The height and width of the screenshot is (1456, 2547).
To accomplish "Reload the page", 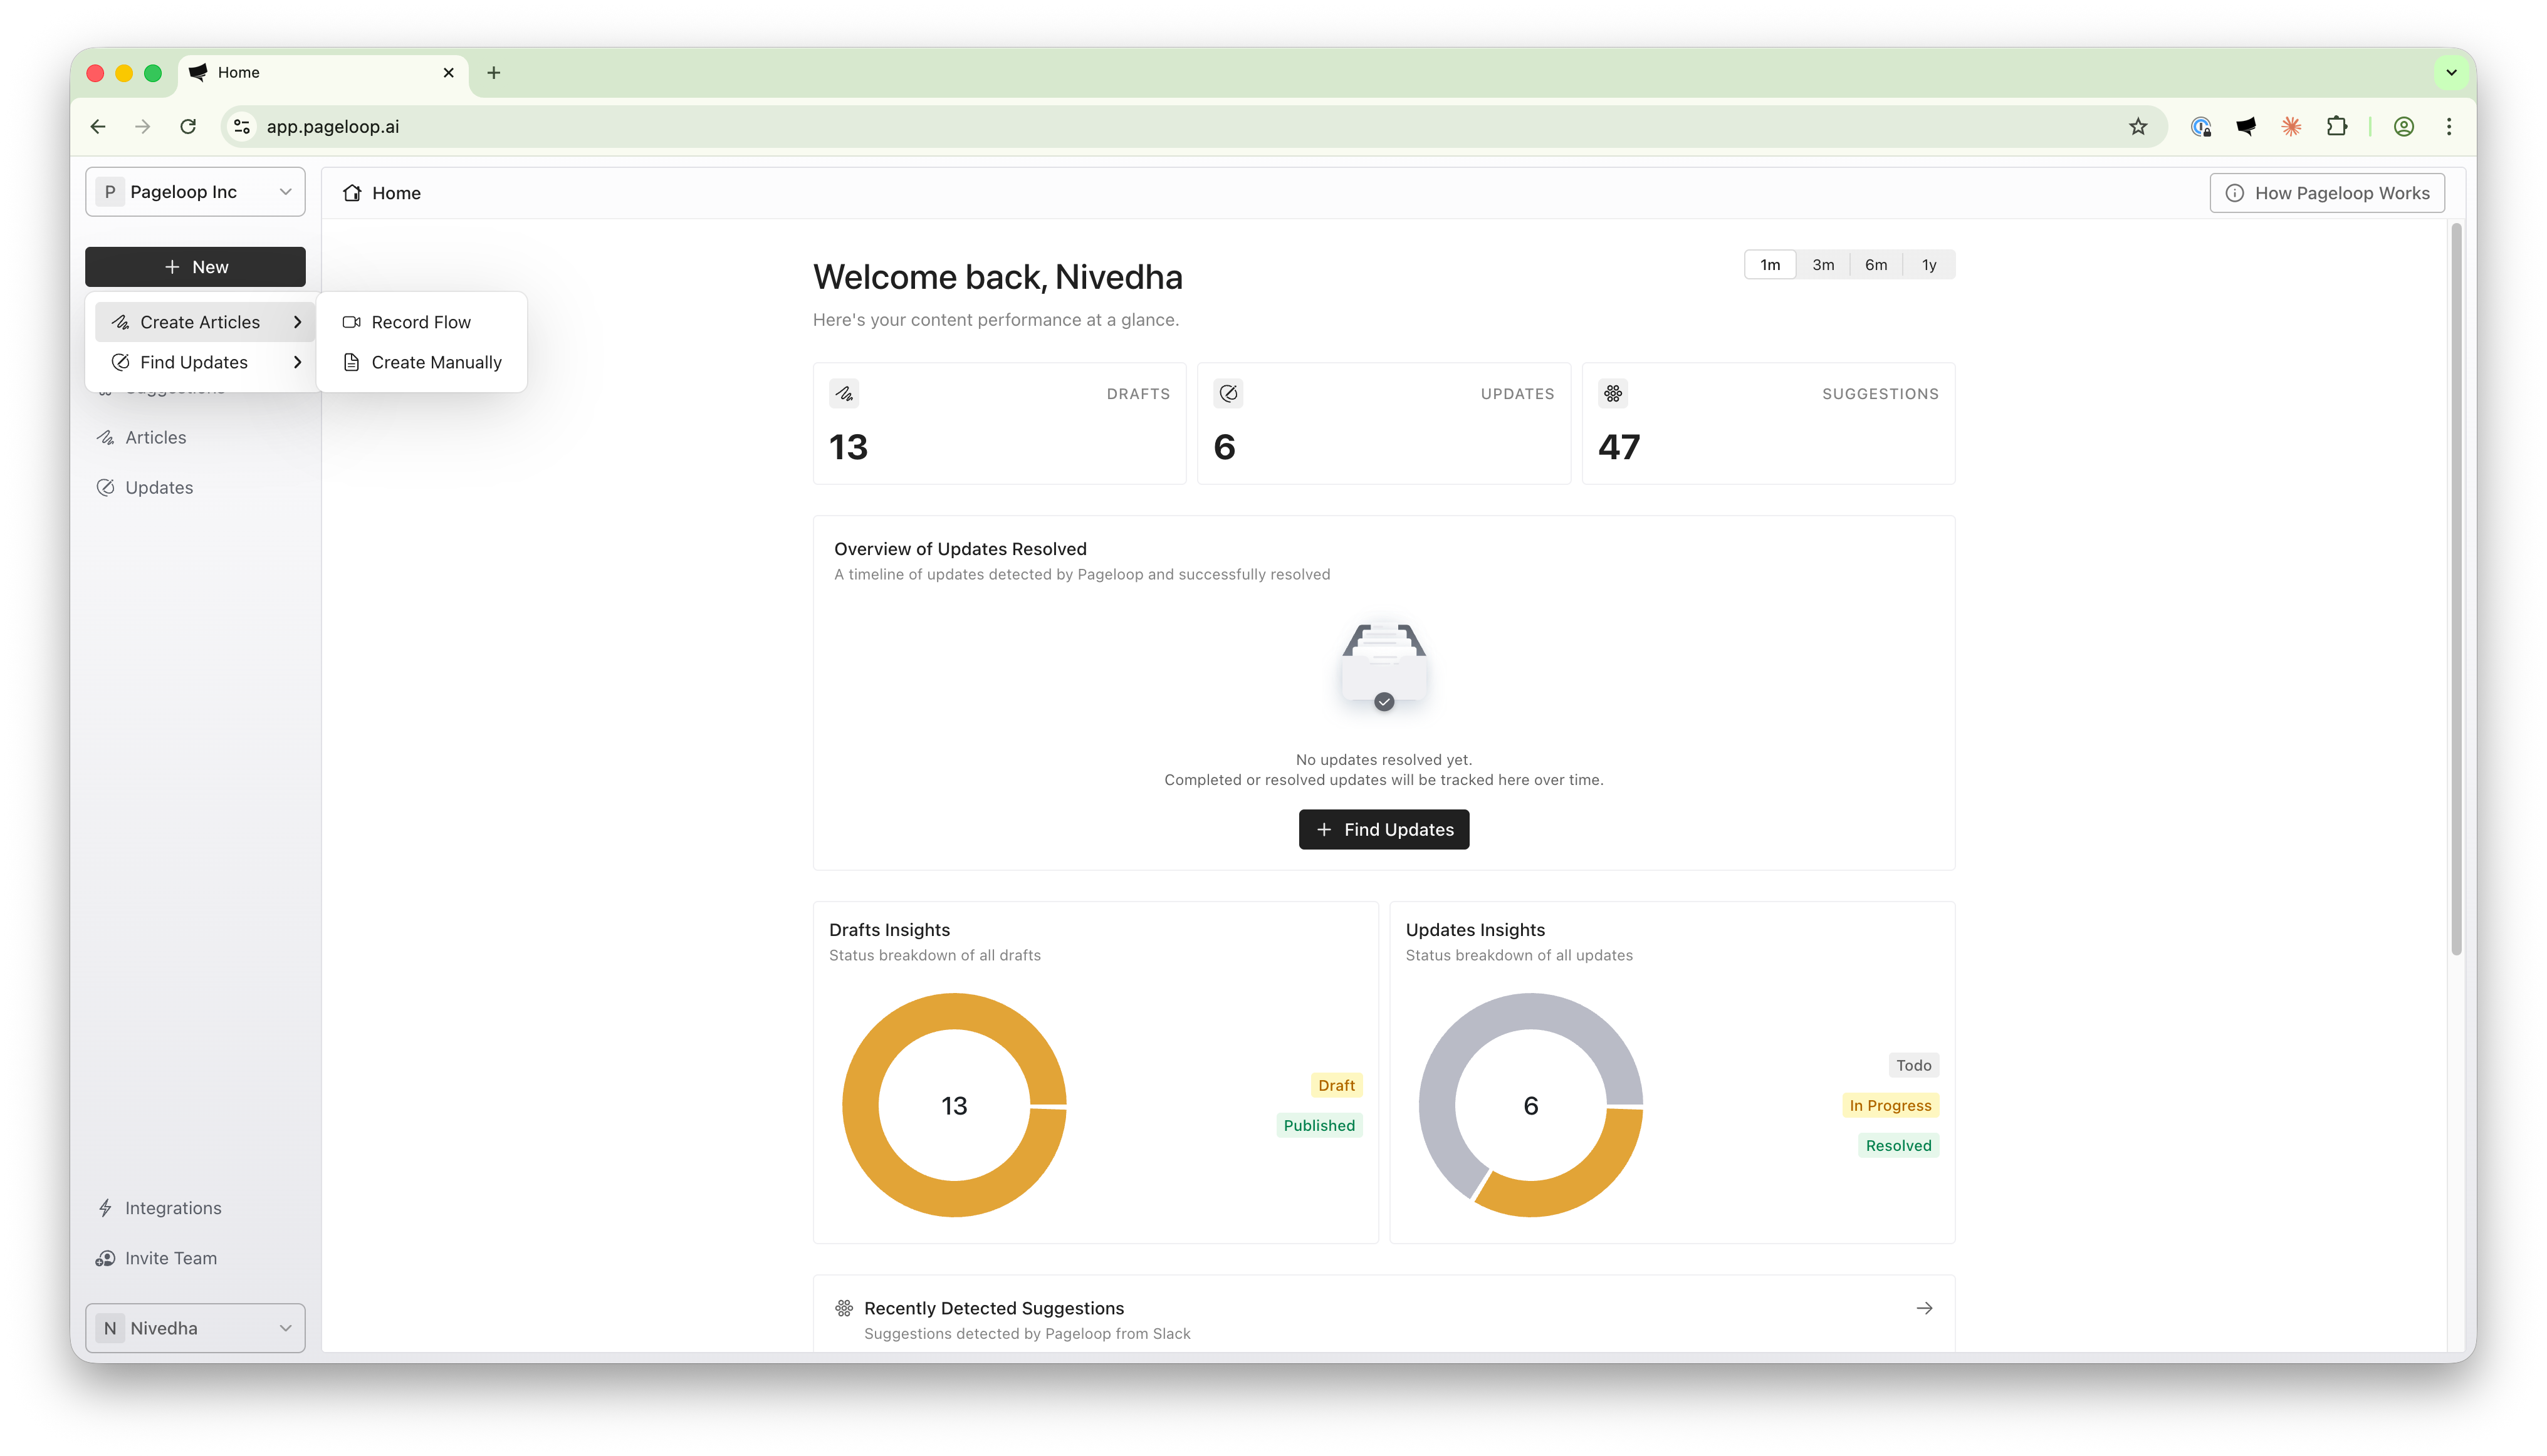I will coord(188,127).
